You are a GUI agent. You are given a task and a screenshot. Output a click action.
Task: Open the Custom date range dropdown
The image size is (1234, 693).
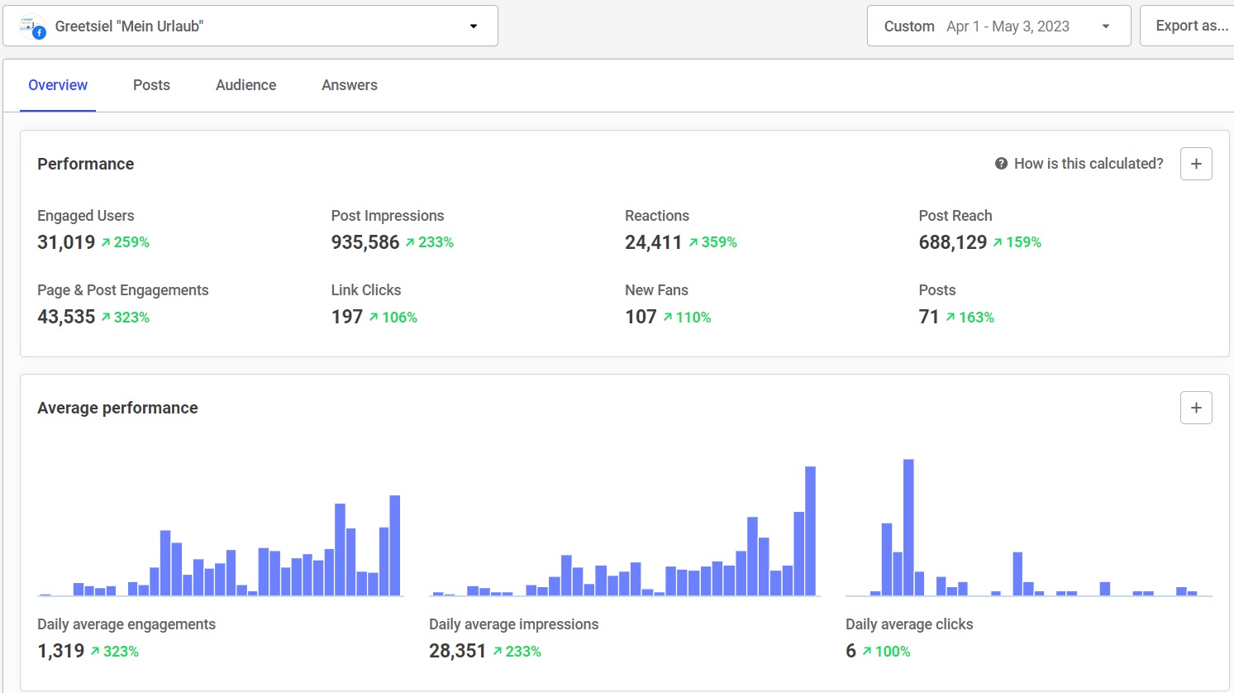tap(998, 26)
